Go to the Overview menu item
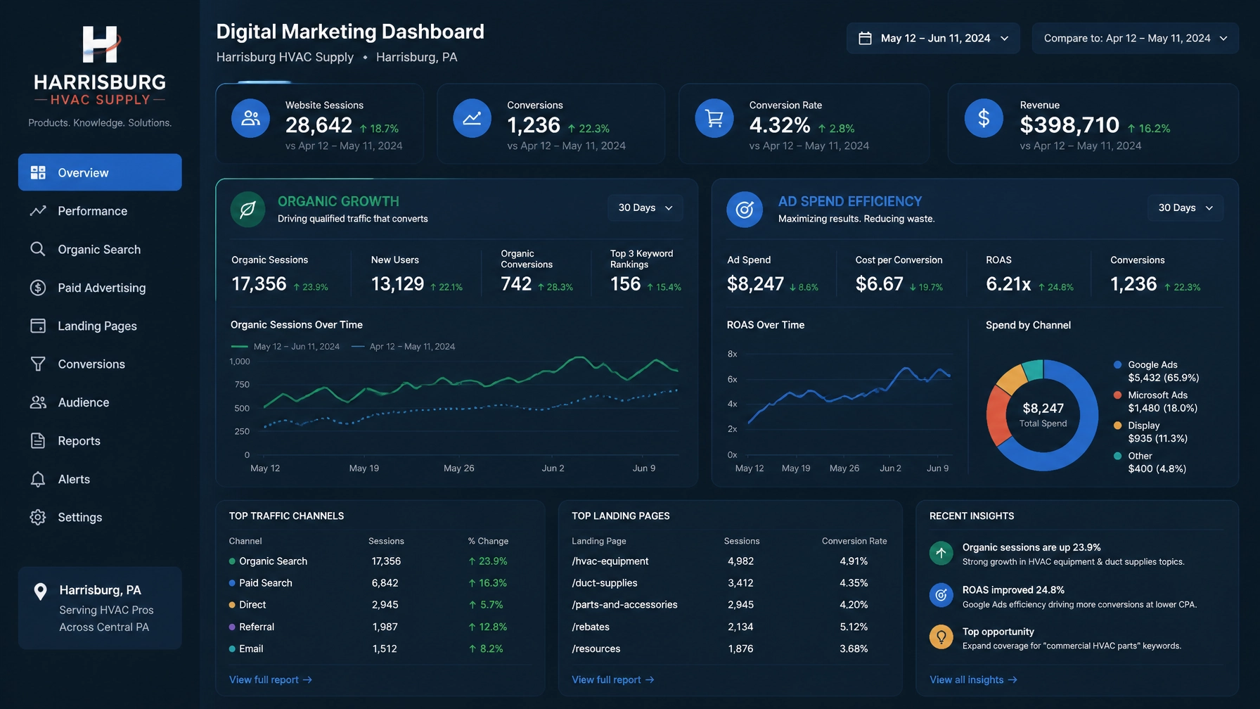Screen dimensions: 1260x709 [x=100, y=172]
